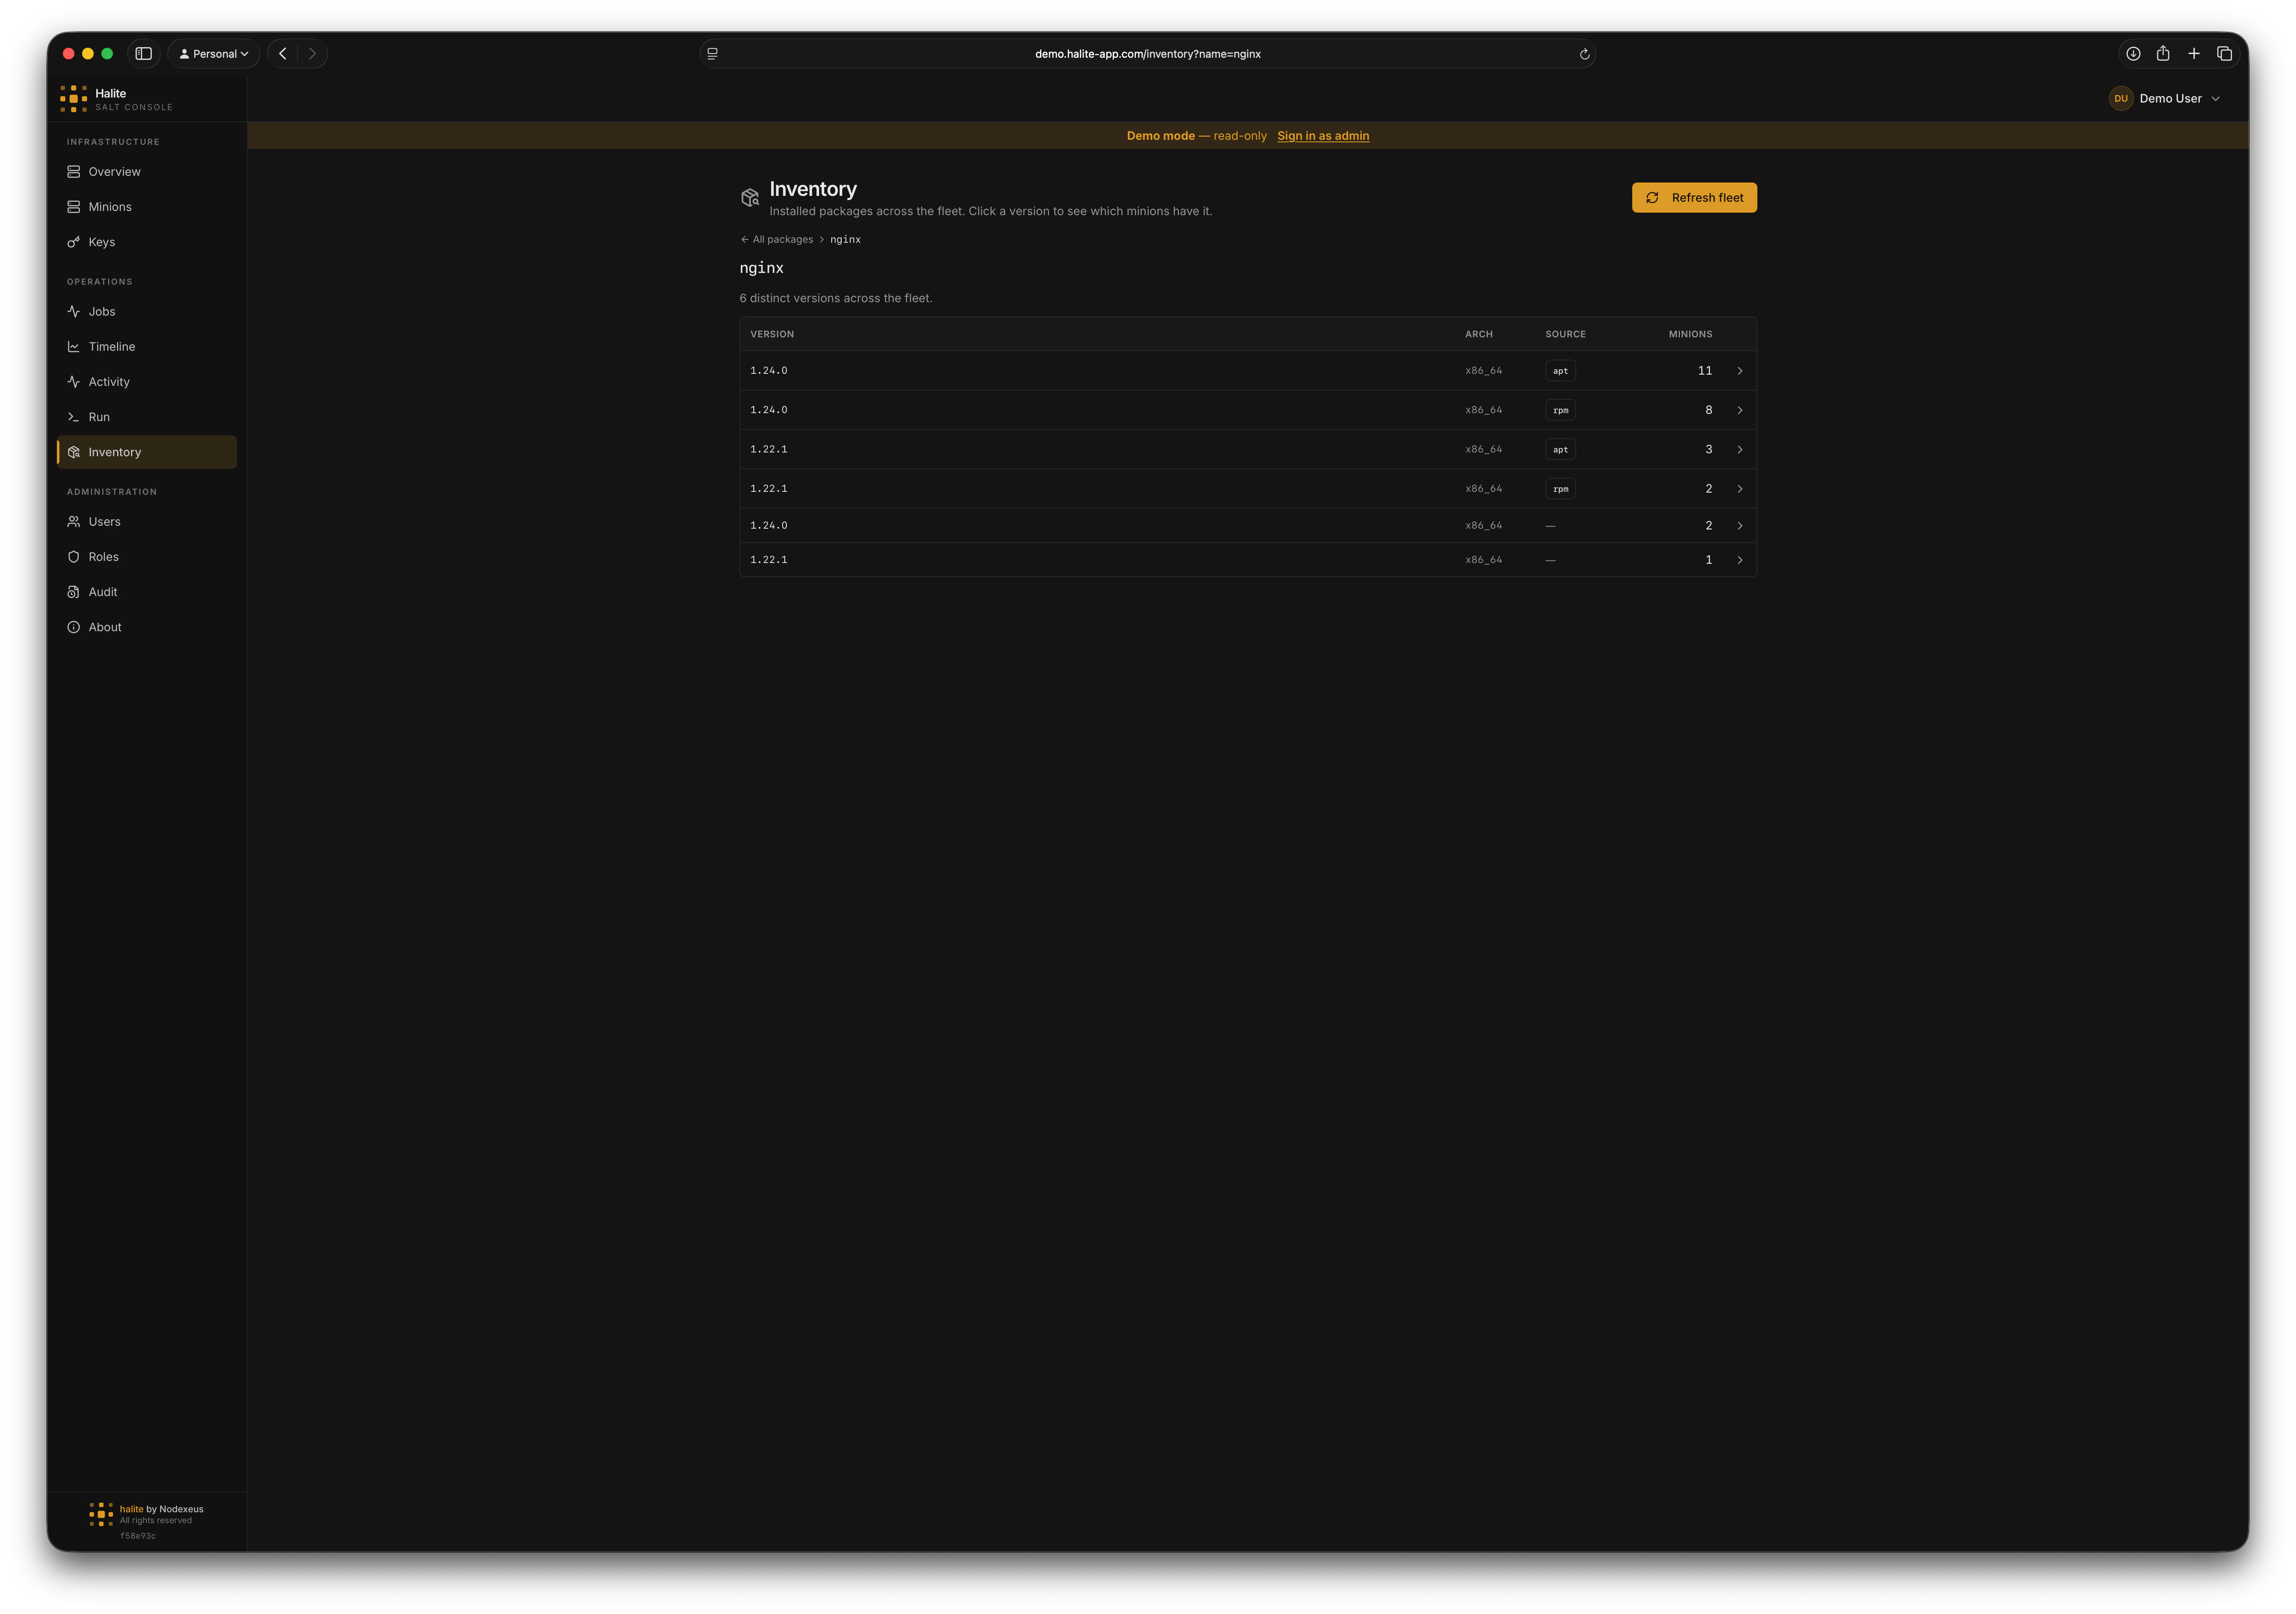Go to the Jobs menu item

pos(147,312)
